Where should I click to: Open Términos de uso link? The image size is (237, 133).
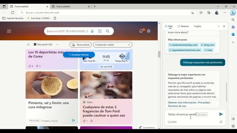pos(177,106)
